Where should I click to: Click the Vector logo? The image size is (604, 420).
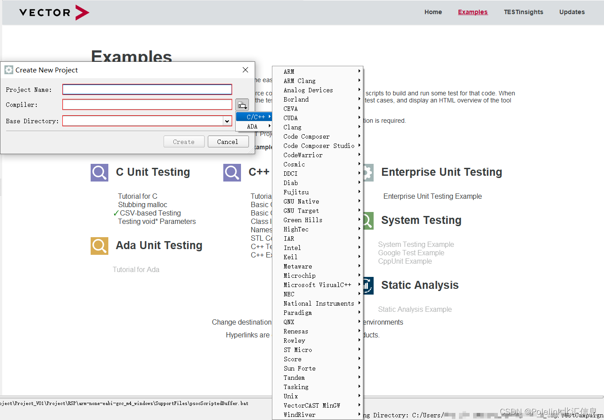54,12
